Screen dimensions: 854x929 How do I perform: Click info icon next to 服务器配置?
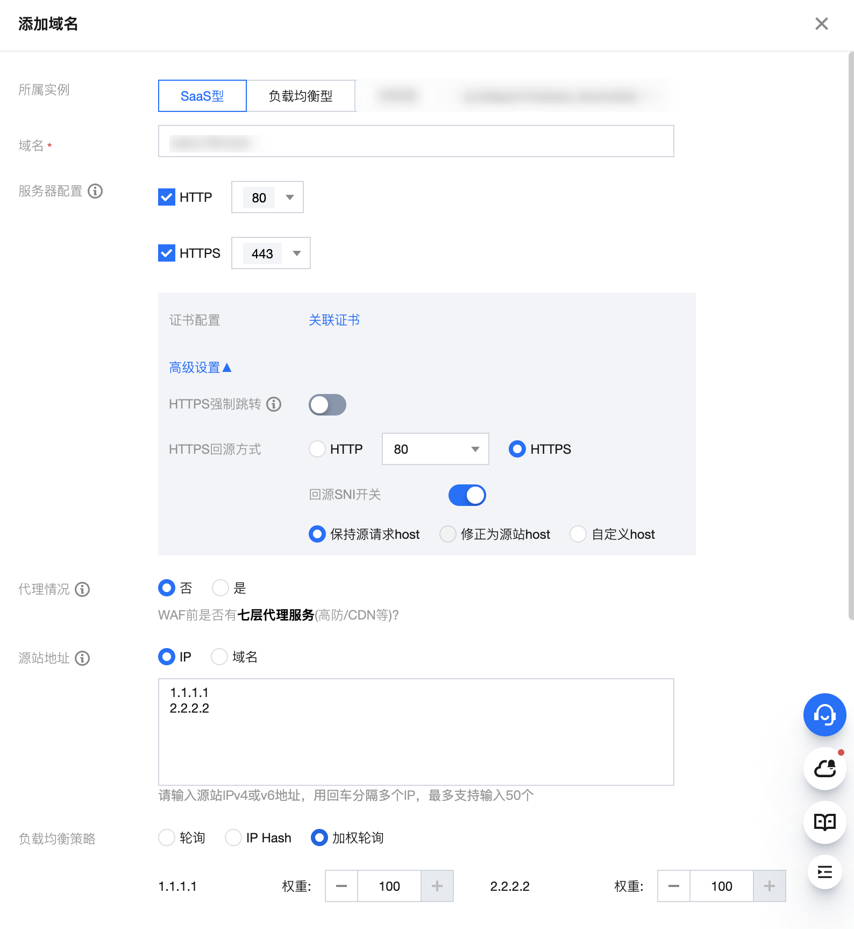[x=95, y=191]
